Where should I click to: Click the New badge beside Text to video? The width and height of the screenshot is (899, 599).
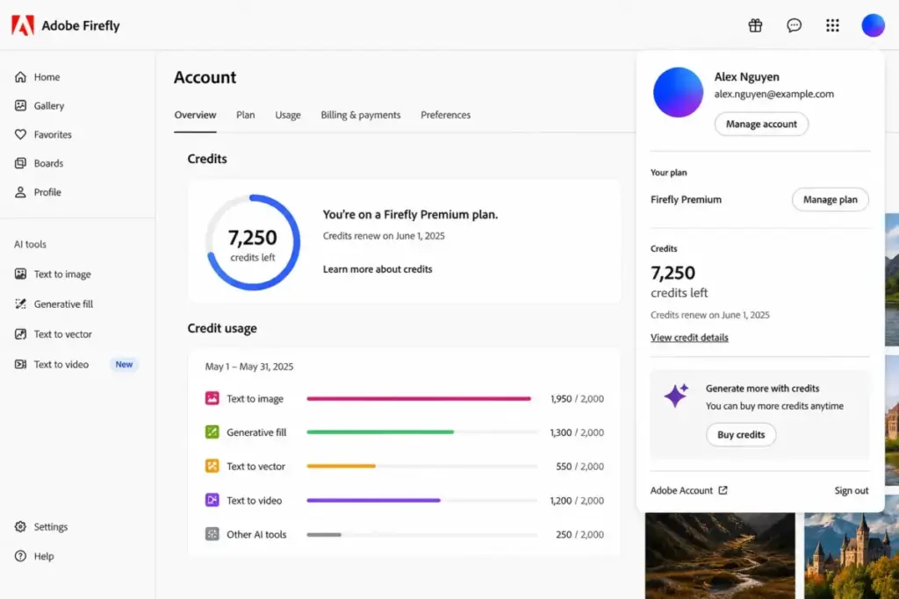point(124,364)
